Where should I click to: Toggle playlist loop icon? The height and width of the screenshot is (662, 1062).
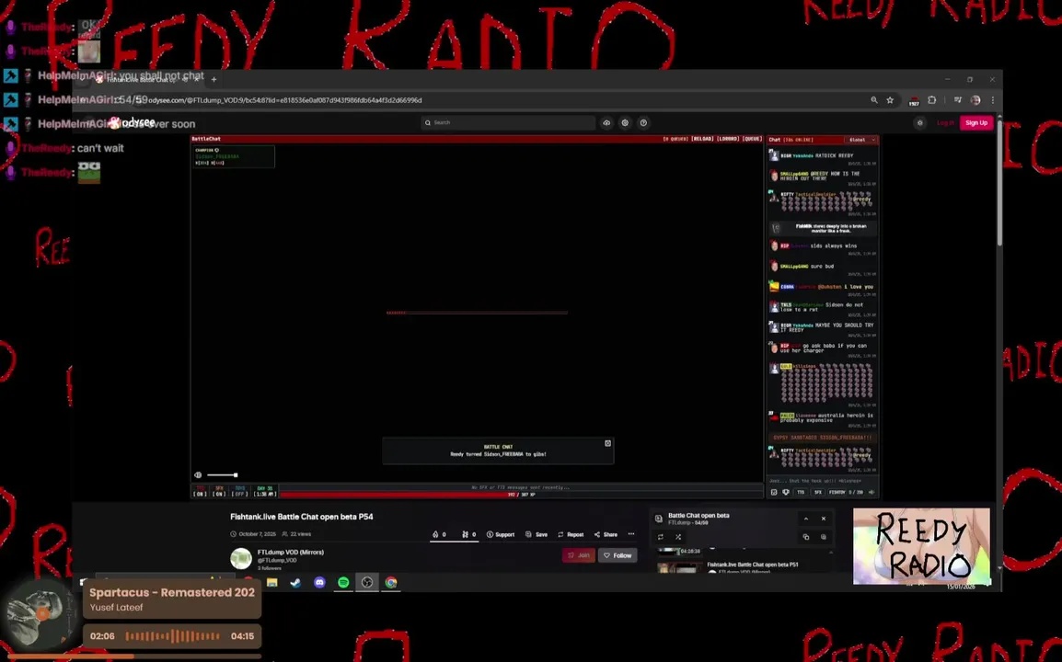[x=661, y=537]
